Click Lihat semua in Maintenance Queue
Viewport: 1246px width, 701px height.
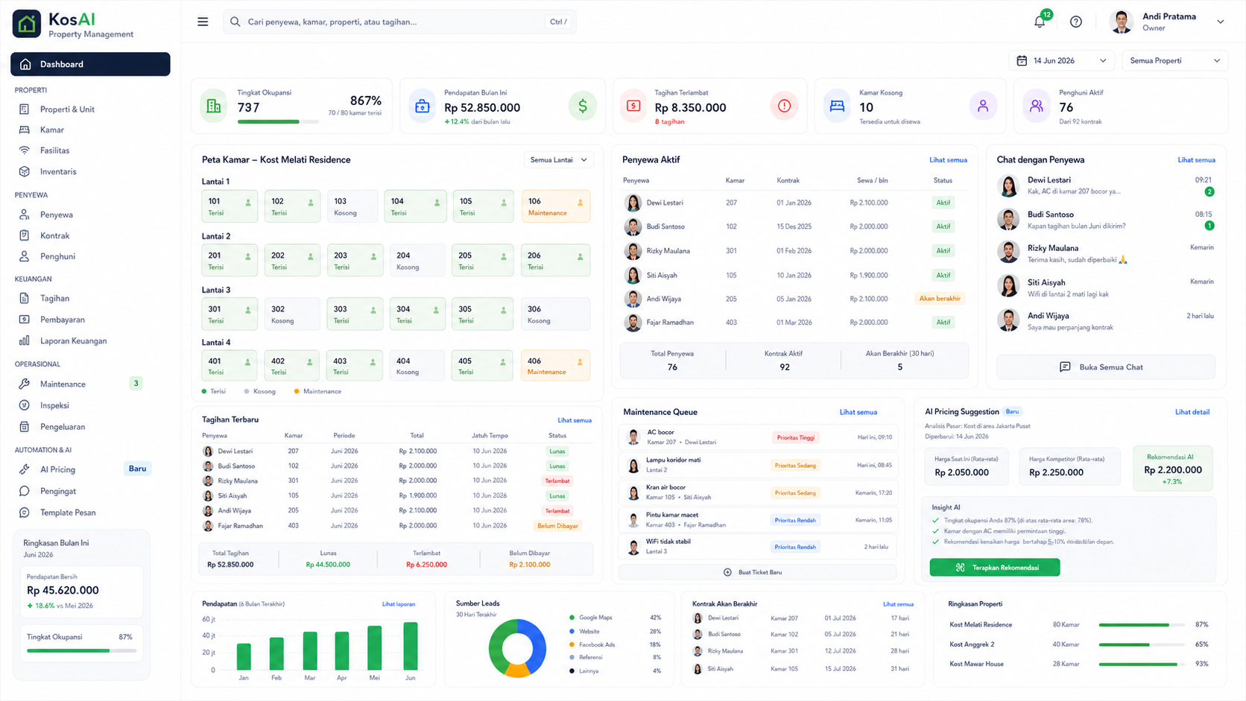858,412
